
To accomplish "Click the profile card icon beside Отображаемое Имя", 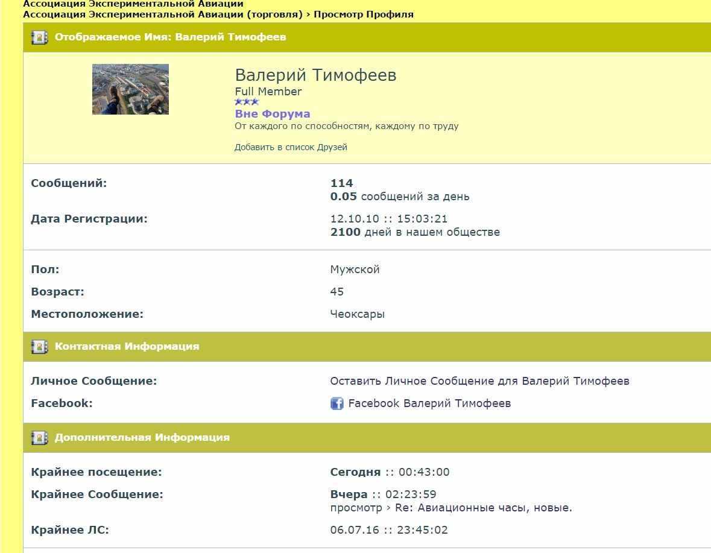I will click(39, 37).
